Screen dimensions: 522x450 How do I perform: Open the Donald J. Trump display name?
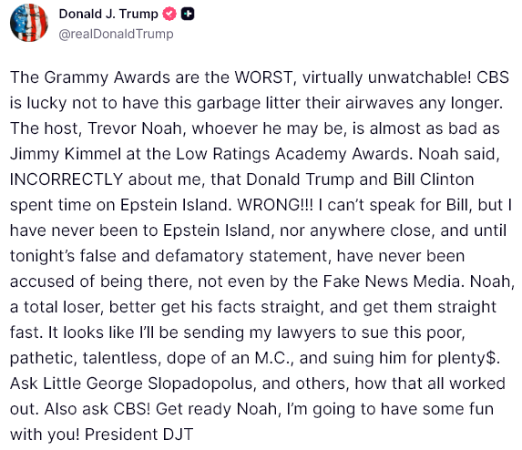pos(108,14)
